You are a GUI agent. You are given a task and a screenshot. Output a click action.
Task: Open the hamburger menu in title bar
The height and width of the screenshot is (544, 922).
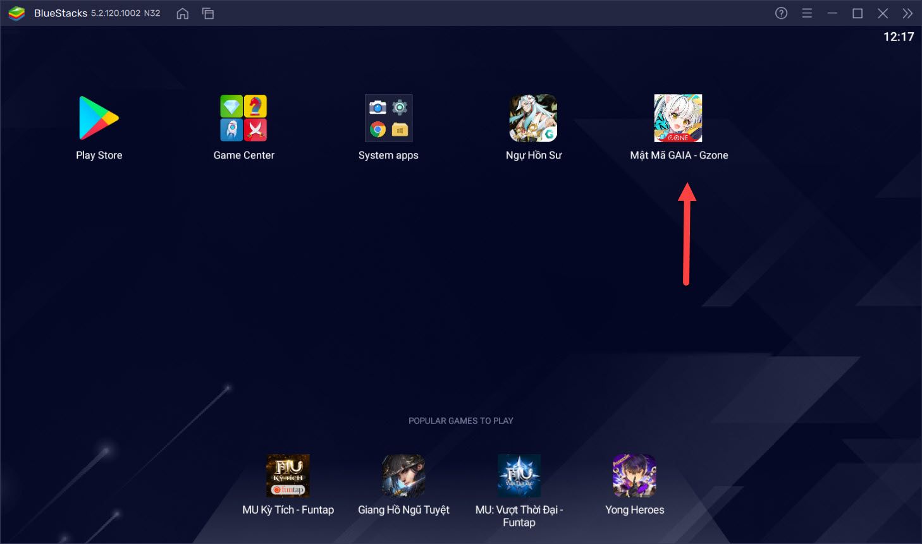(x=807, y=13)
